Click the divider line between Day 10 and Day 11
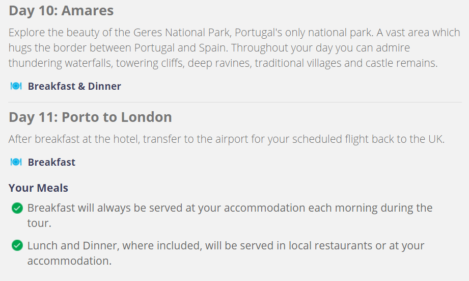This screenshot has width=469, height=281. (x=235, y=102)
